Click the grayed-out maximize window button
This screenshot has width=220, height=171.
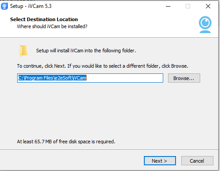188,6
